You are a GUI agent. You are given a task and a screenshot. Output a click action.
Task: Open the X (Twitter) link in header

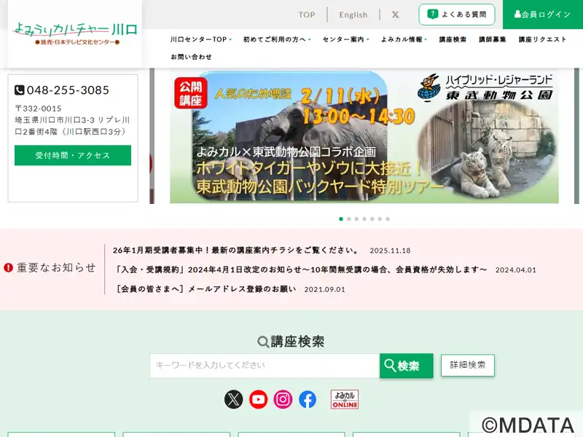395,15
